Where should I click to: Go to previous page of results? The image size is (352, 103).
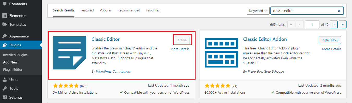(x=300, y=24)
